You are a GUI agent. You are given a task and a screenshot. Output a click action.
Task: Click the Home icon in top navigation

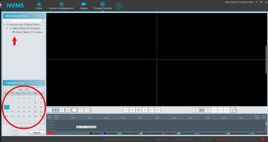pos(39,6)
